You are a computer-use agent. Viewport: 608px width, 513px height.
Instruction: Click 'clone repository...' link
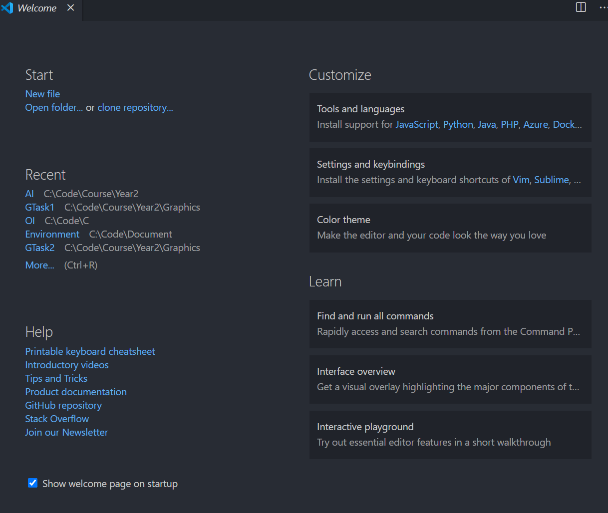(135, 107)
